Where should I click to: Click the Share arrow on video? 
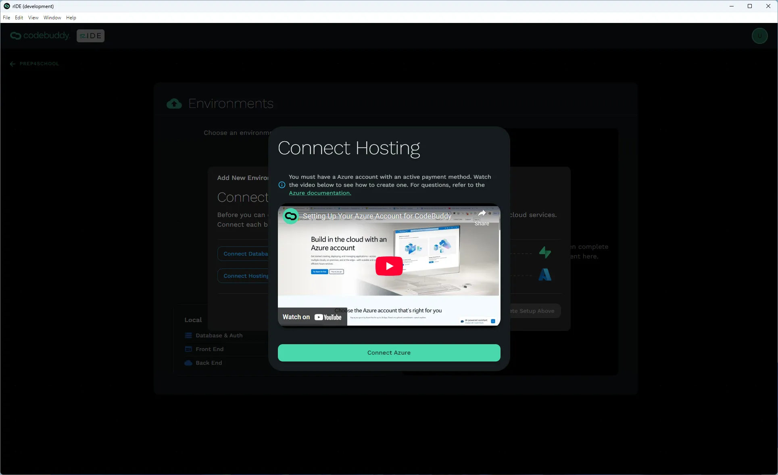click(x=482, y=214)
